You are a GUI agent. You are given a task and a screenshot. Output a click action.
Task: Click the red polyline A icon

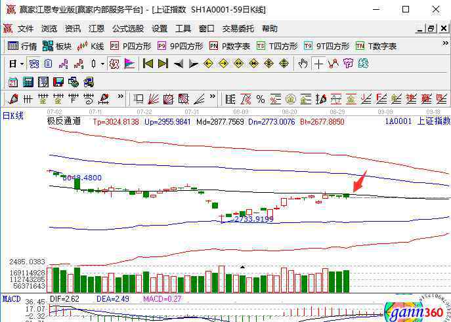[x=333, y=64]
